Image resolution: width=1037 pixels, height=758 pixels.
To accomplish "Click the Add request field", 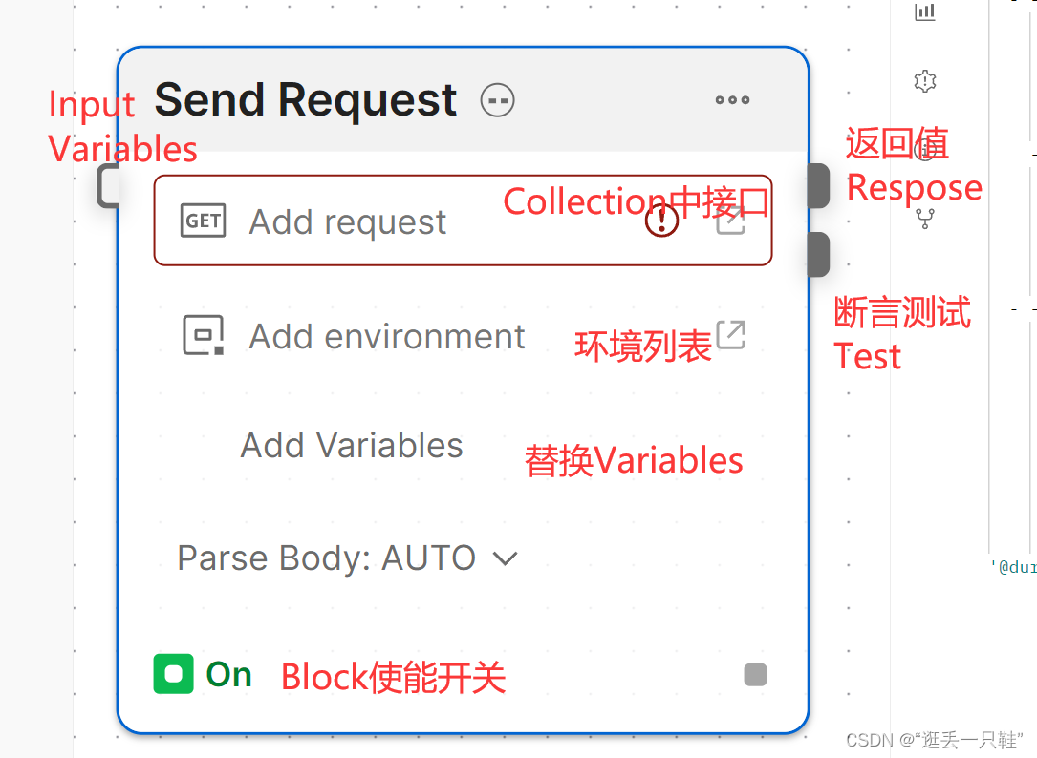I will 382,221.
